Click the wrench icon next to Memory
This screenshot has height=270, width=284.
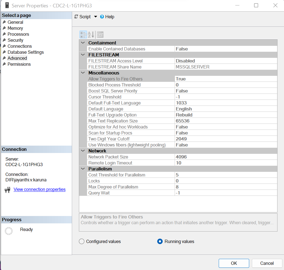[x=4, y=28]
